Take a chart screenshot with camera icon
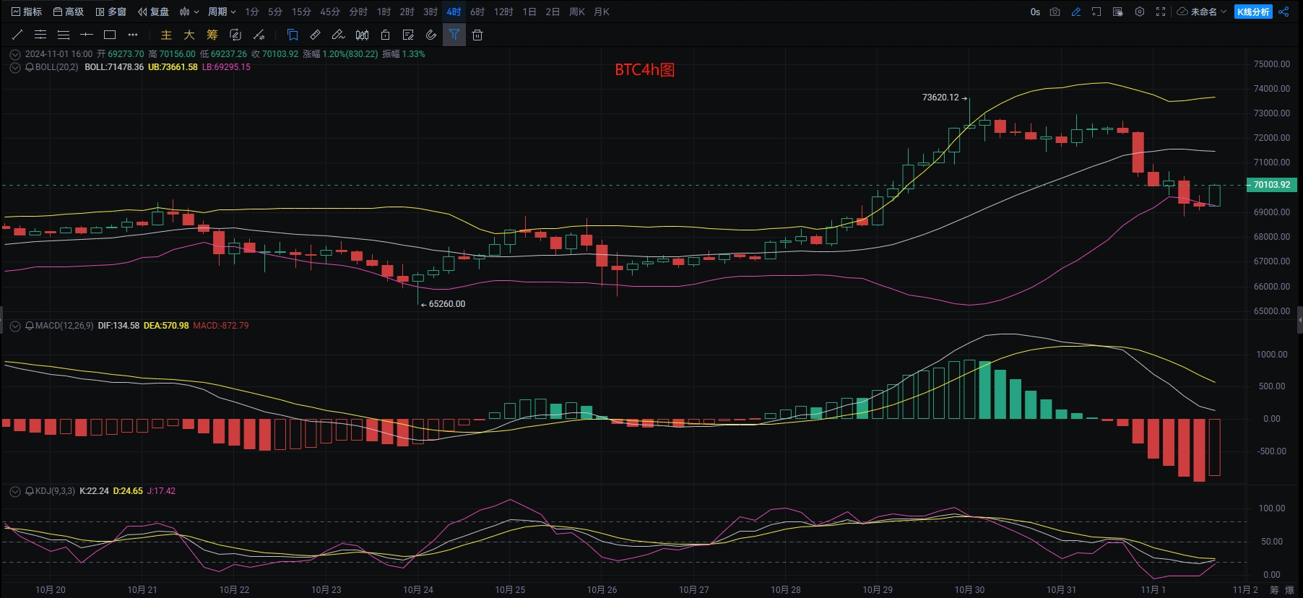 click(1055, 12)
